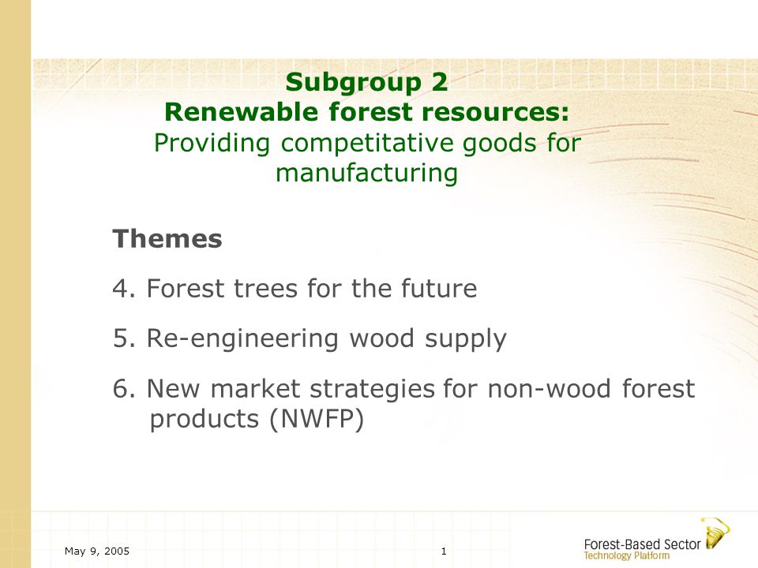Click the 'Subgroup 2' title line

[x=366, y=82]
